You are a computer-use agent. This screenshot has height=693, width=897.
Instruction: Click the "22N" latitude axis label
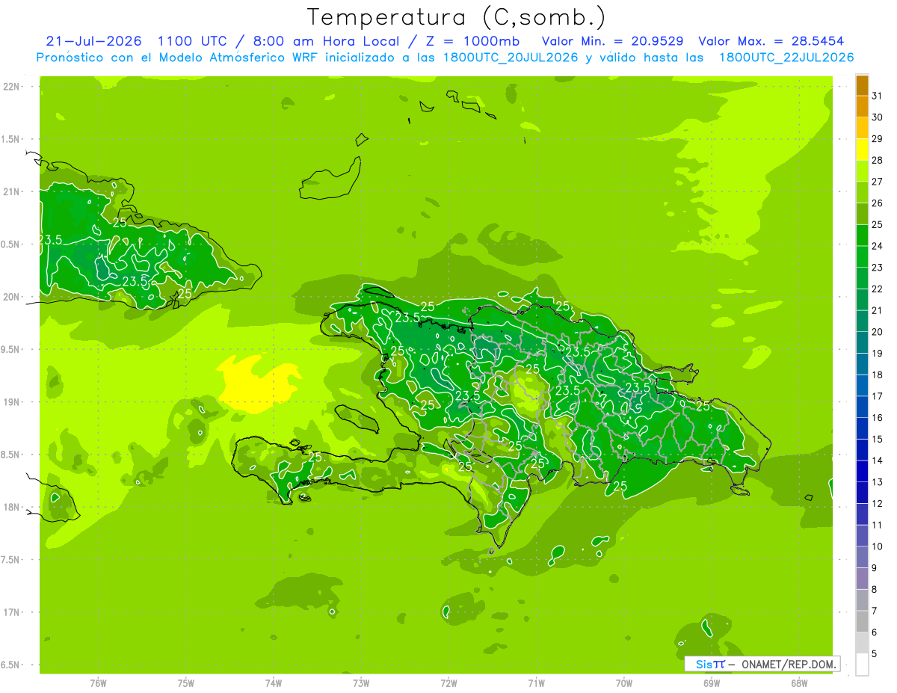[11, 87]
